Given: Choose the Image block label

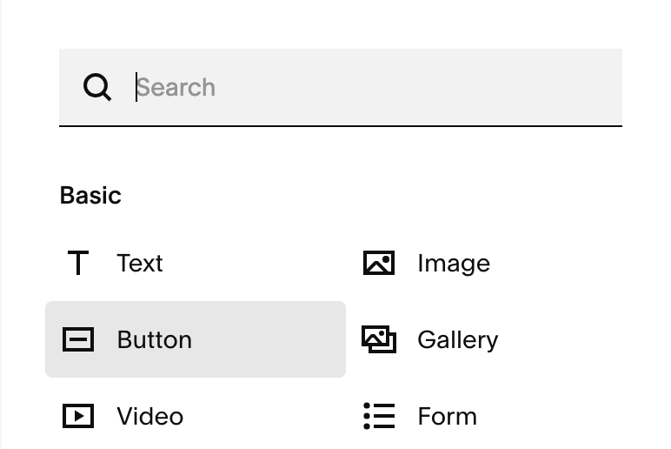Looking at the screenshot, I should [454, 263].
